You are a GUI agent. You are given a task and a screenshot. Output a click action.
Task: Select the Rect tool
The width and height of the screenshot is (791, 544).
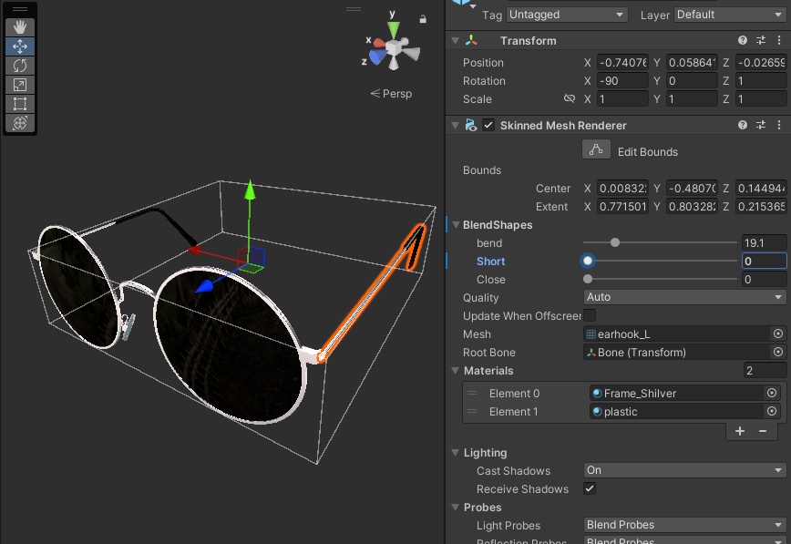pos(20,104)
